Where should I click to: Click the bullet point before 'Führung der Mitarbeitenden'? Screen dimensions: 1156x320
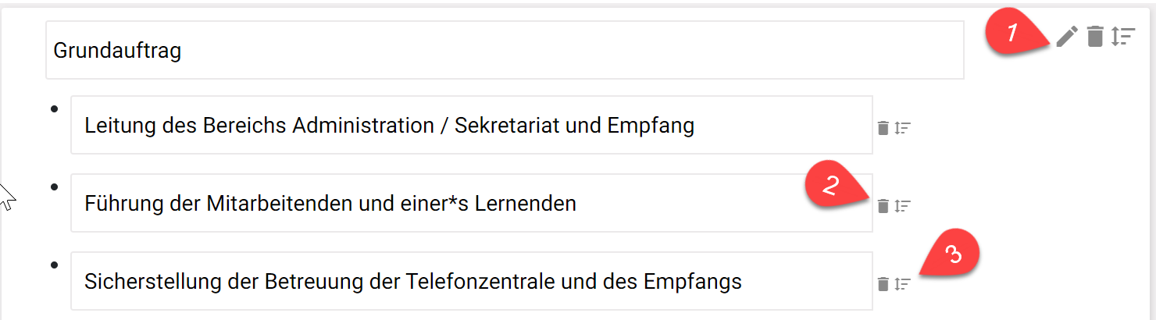pos(54,187)
